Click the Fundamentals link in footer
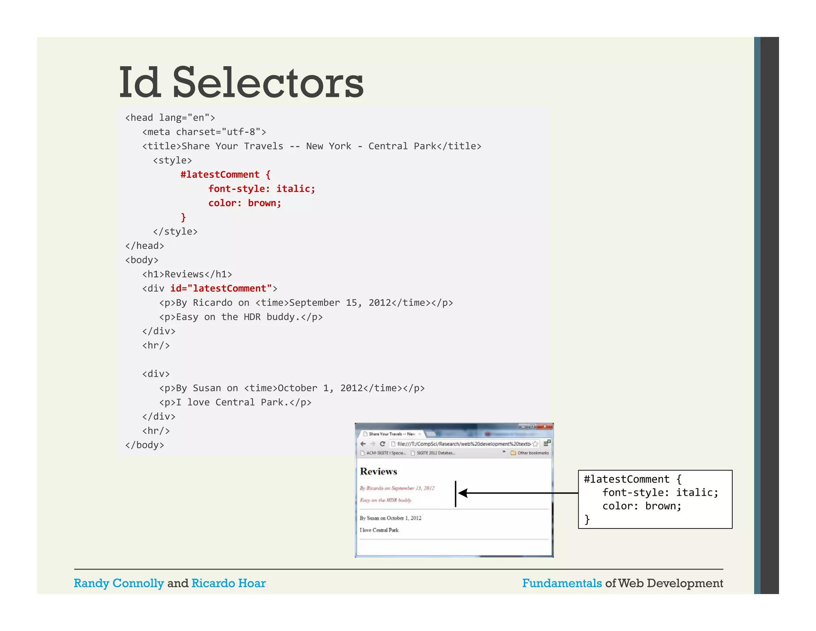Image resolution: width=816 pixels, height=631 pixels. [x=562, y=583]
